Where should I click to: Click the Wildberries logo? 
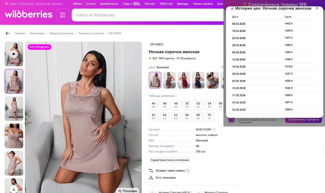(28, 14)
